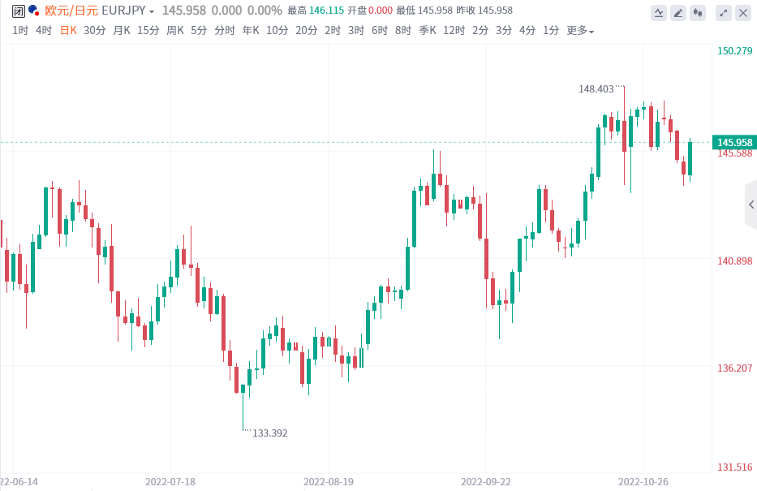
Task: Choose the 分时 intraday tab
Action: (x=225, y=31)
